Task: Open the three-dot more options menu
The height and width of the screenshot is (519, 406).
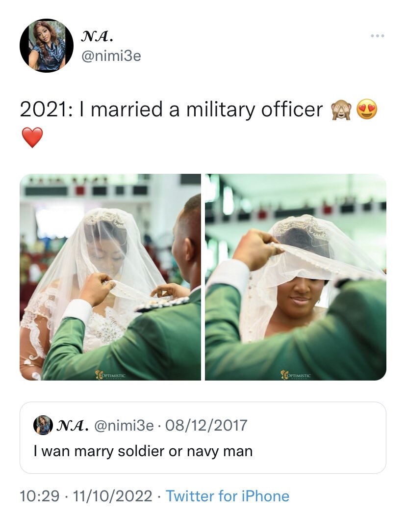Action: 377,35
